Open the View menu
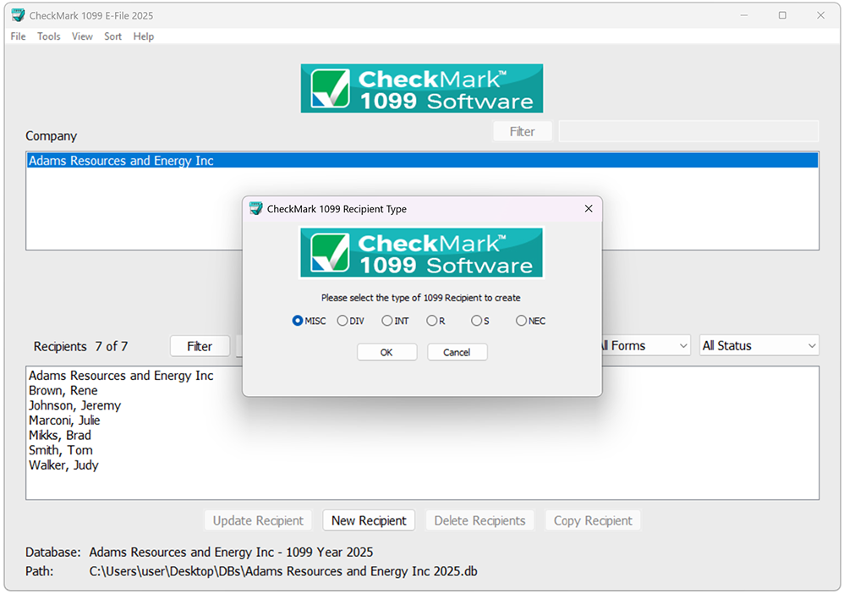Viewport: 844px width, 594px height. click(82, 36)
